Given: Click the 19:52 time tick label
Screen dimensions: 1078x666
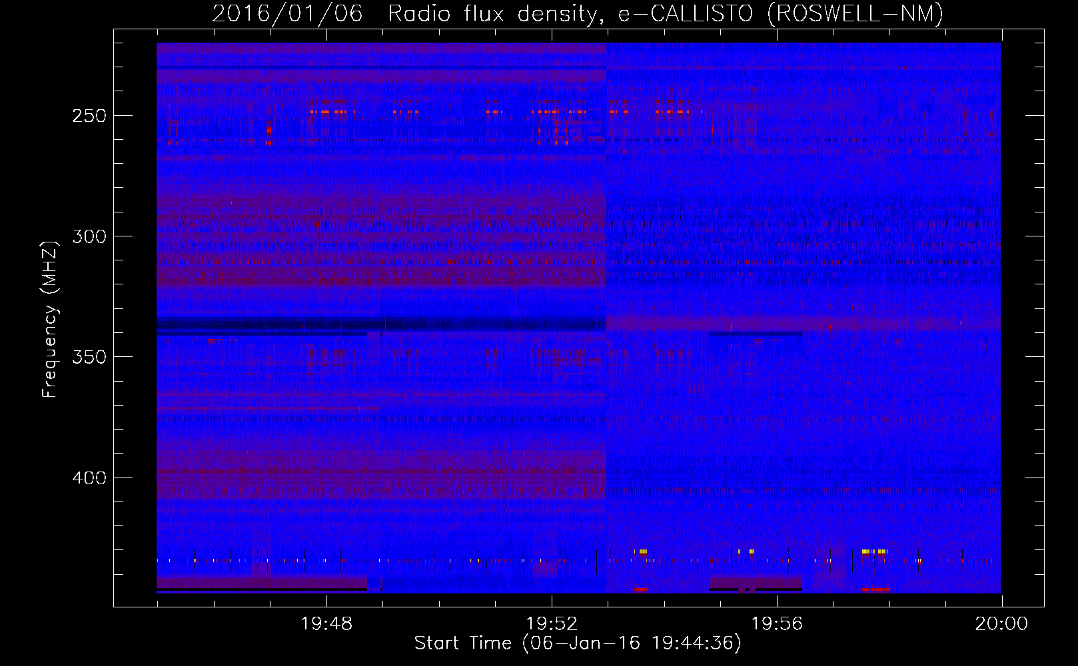Looking at the screenshot, I should pos(552,624).
